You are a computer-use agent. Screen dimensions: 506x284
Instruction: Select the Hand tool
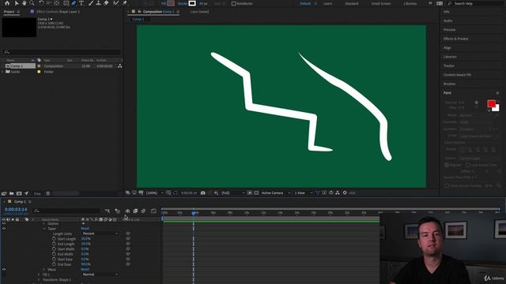pyautogui.click(x=25, y=3)
